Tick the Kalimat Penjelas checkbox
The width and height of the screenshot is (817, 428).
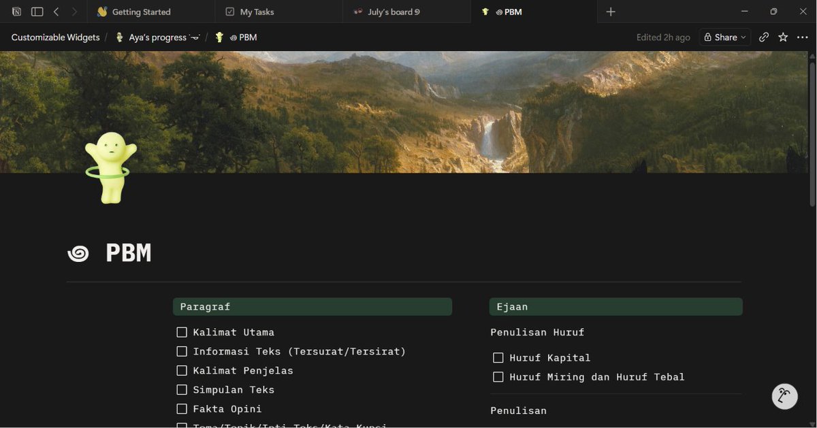[x=182, y=370]
